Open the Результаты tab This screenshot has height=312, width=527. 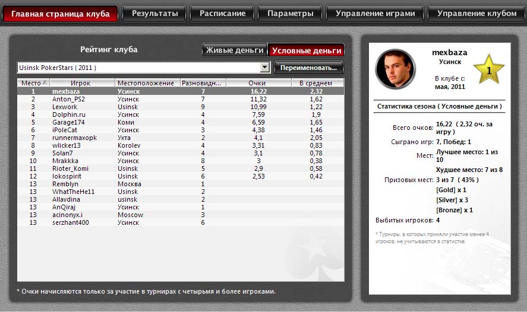point(154,14)
